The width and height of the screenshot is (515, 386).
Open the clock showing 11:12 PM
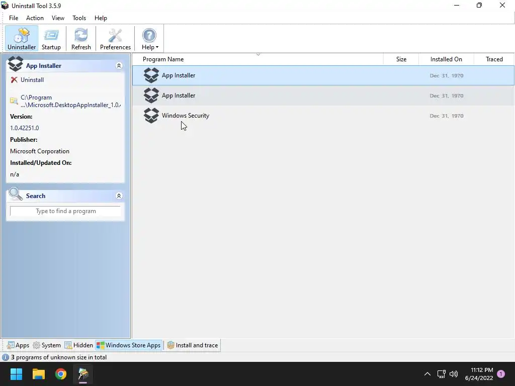(x=479, y=374)
